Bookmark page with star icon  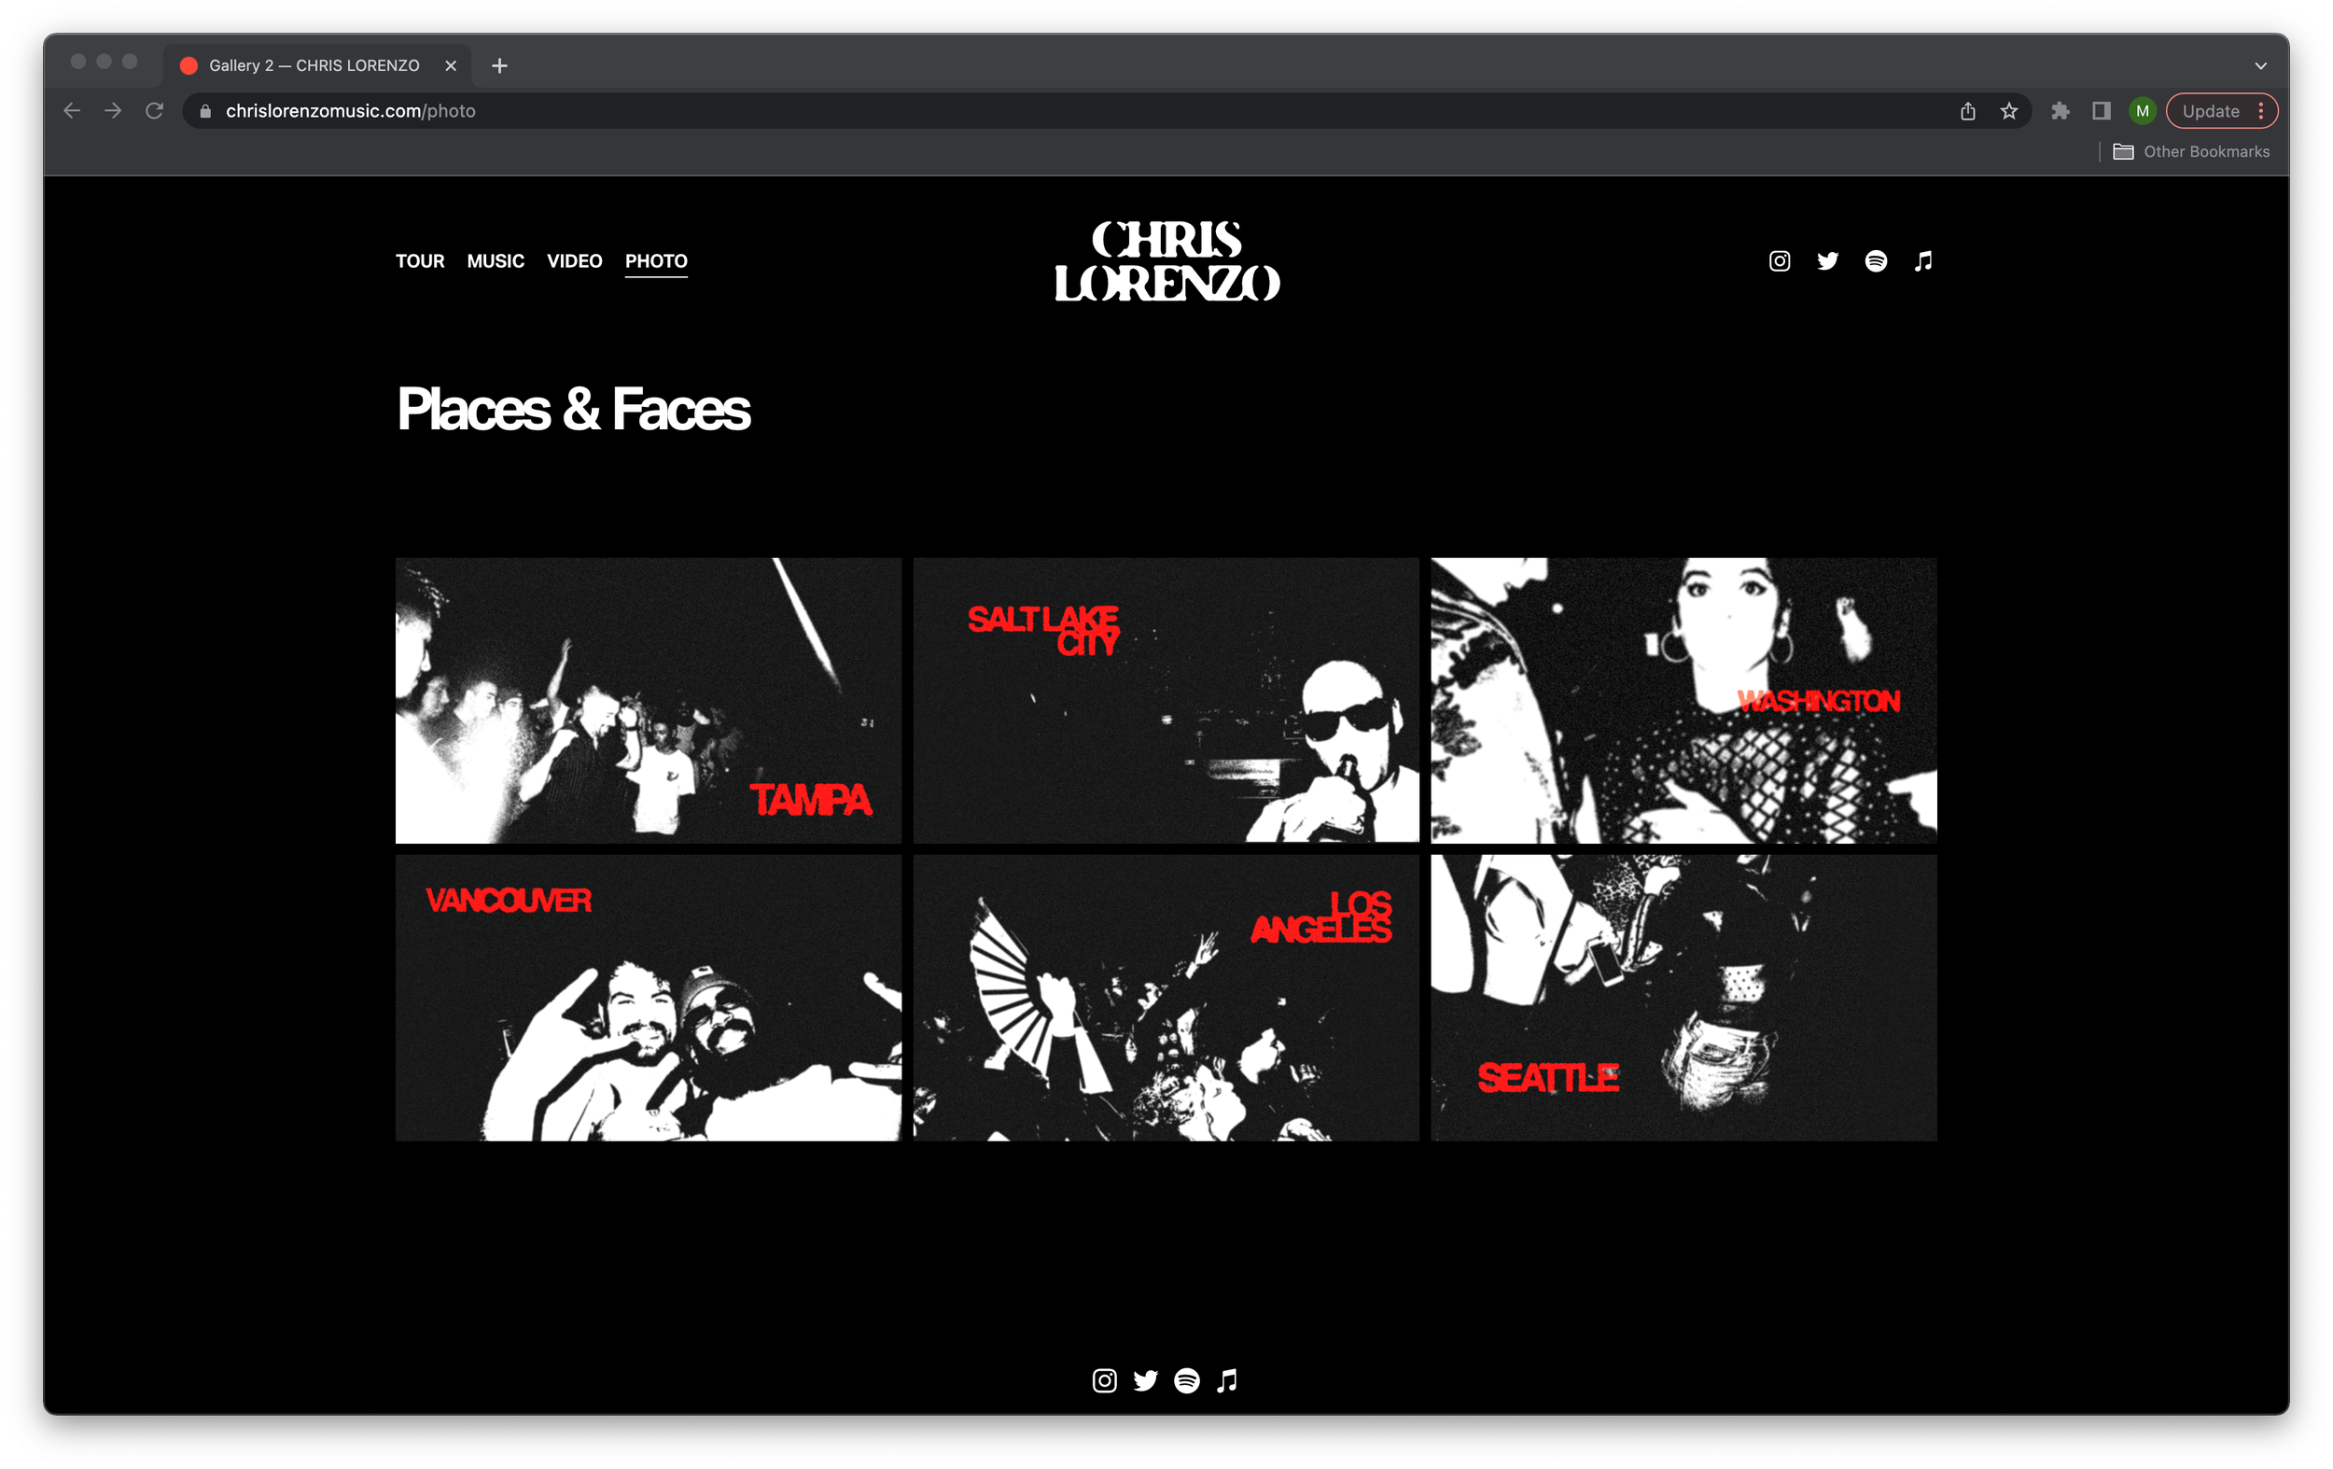click(x=2009, y=111)
